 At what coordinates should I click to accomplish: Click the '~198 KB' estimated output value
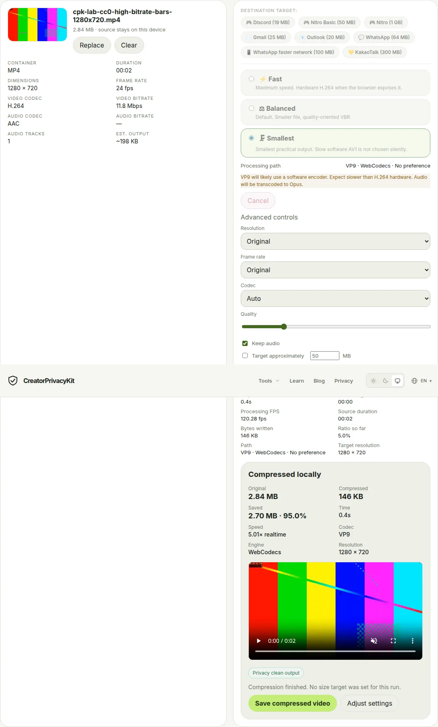coord(127,141)
